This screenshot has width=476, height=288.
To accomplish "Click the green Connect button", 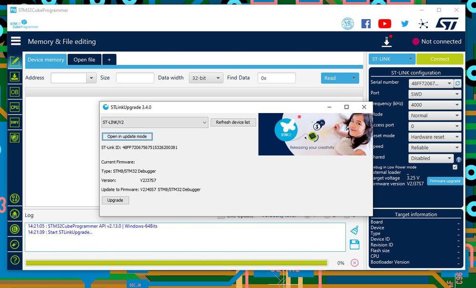I will (x=440, y=59).
